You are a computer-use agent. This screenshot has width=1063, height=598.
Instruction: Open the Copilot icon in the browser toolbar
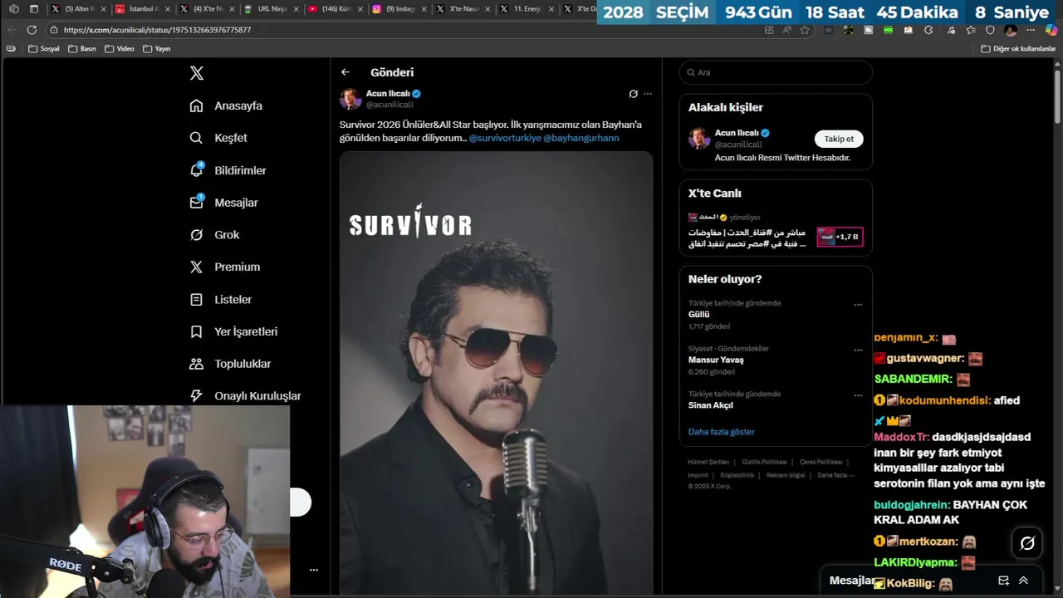coord(1051,30)
